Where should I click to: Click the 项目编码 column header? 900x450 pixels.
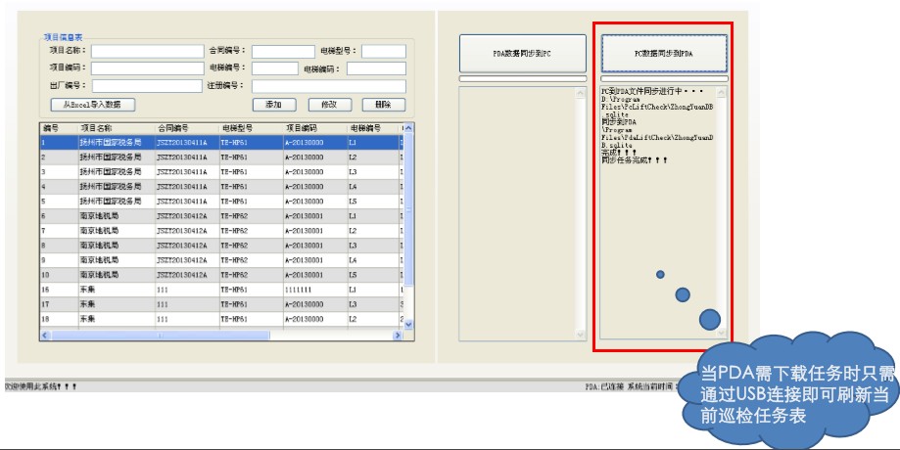[315, 128]
